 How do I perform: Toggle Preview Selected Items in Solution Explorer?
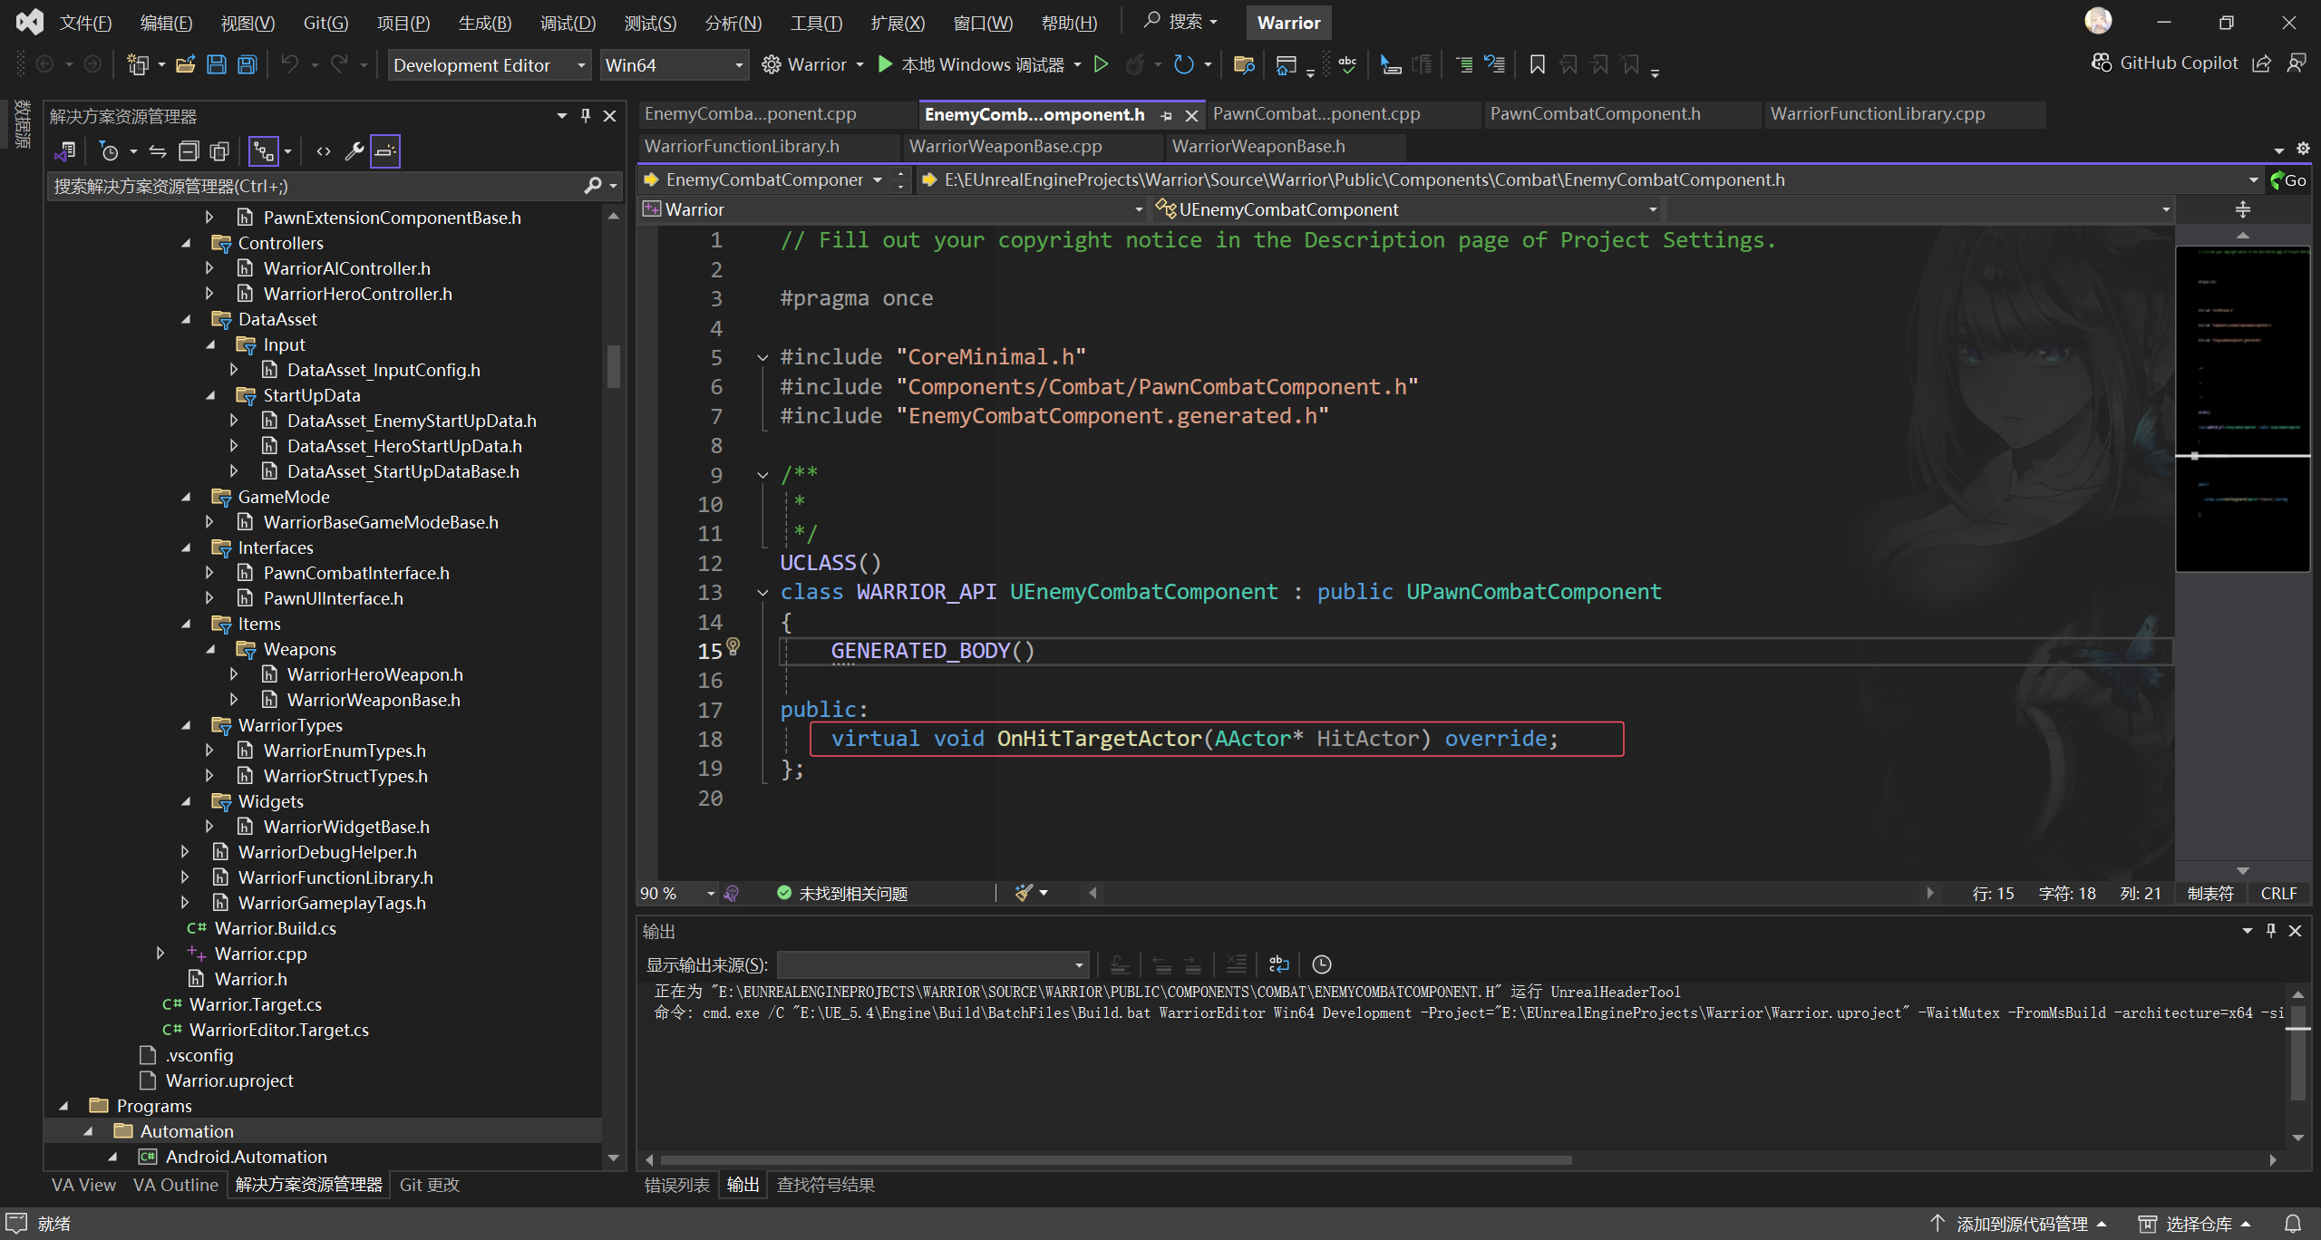(x=384, y=151)
